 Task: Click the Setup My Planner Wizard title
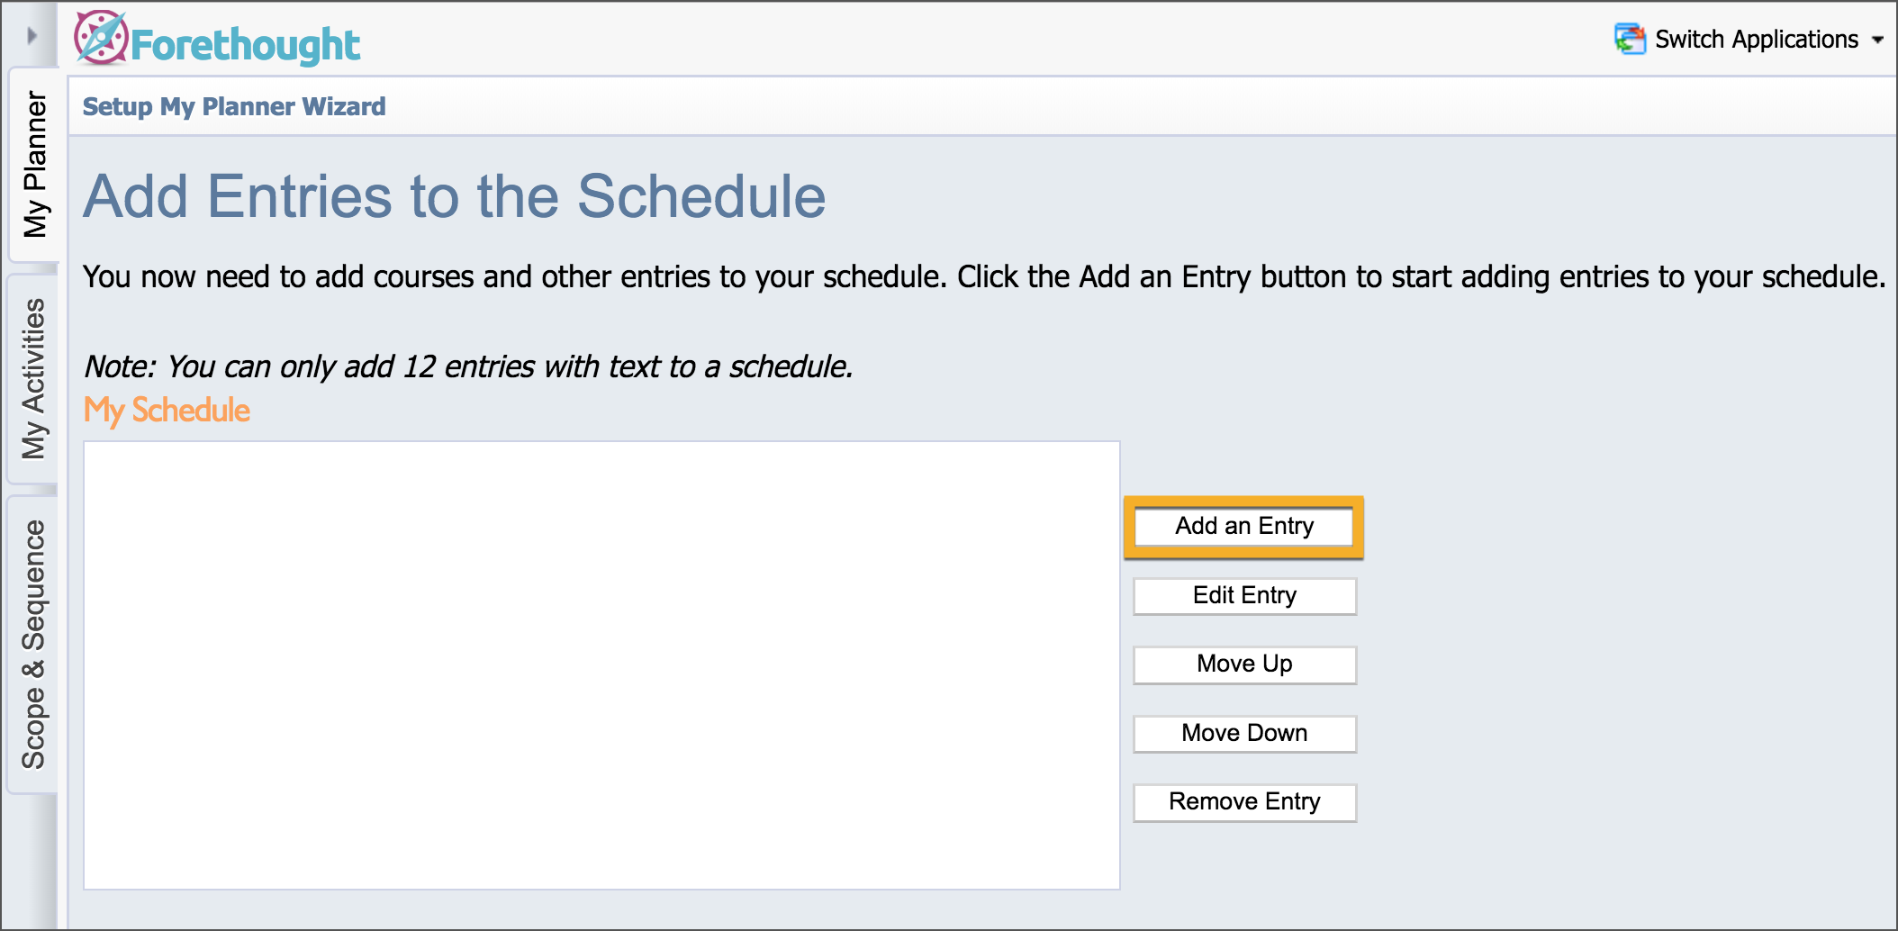[x=234, y=106]
